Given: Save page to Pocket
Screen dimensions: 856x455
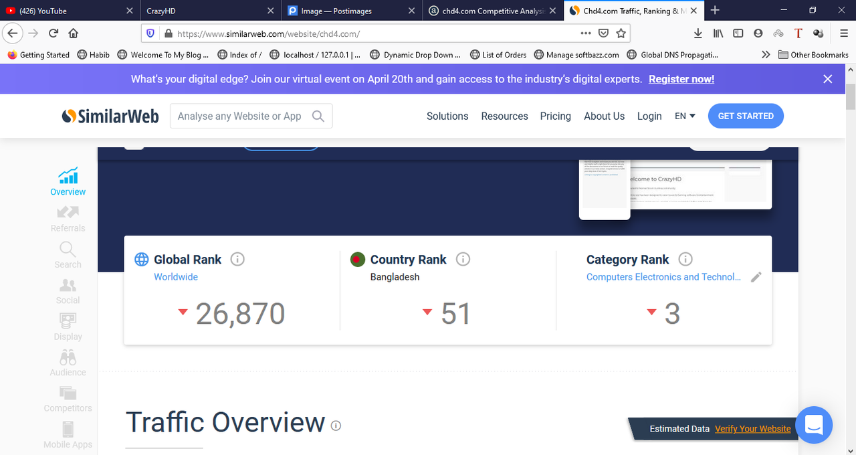Looking at the screenshot, I should [x=603, y=33].
